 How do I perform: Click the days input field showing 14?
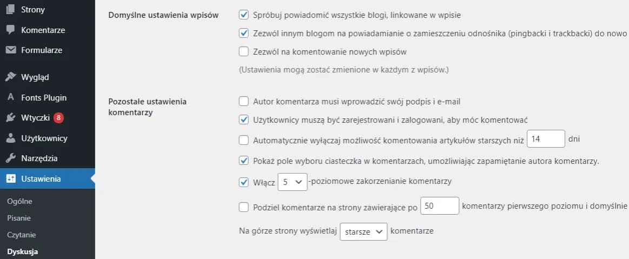tap(545, 140)
